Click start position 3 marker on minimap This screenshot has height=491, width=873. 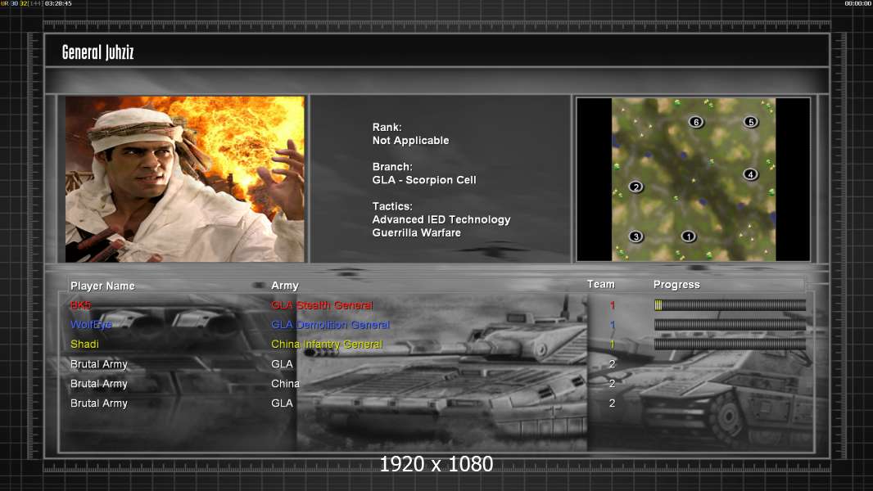(x=636, y=236)
